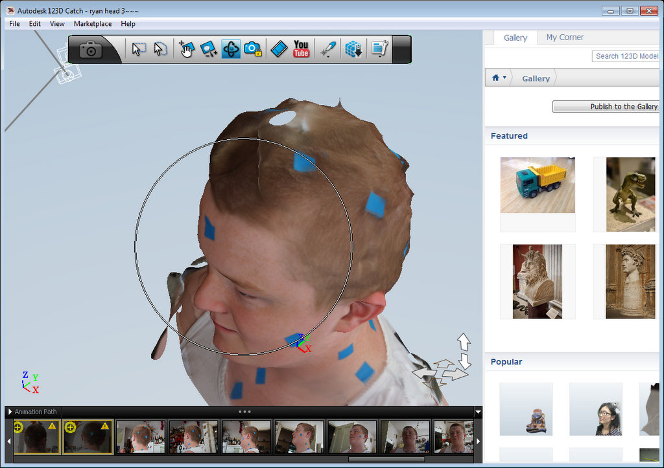Click Publish to the Gallery button
Screen dimensions: 664x468
click(608, 107)
